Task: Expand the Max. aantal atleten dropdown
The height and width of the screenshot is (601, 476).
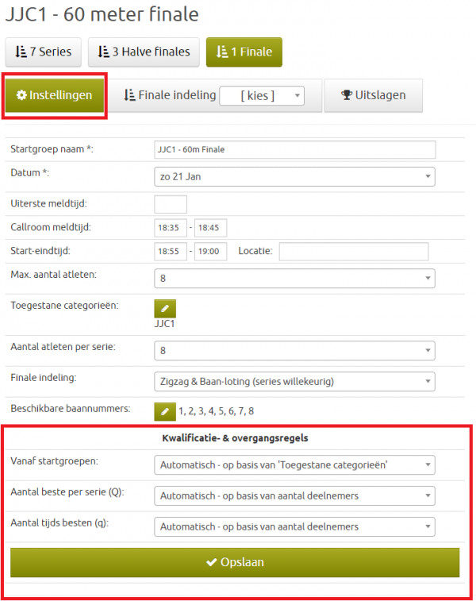Action: tap(294, 278)
